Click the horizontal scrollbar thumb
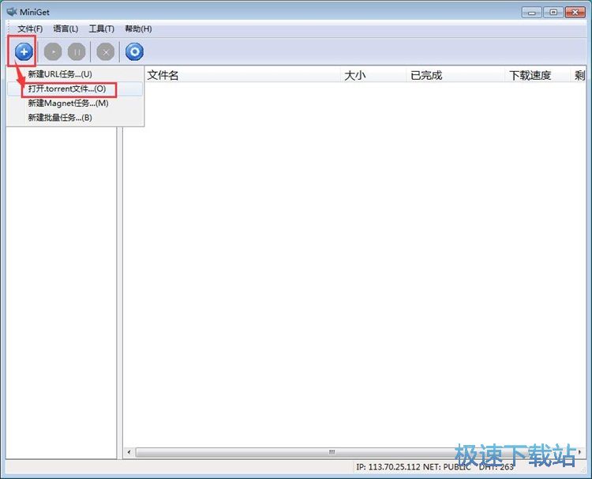592x479 pixels. [332, 452]
